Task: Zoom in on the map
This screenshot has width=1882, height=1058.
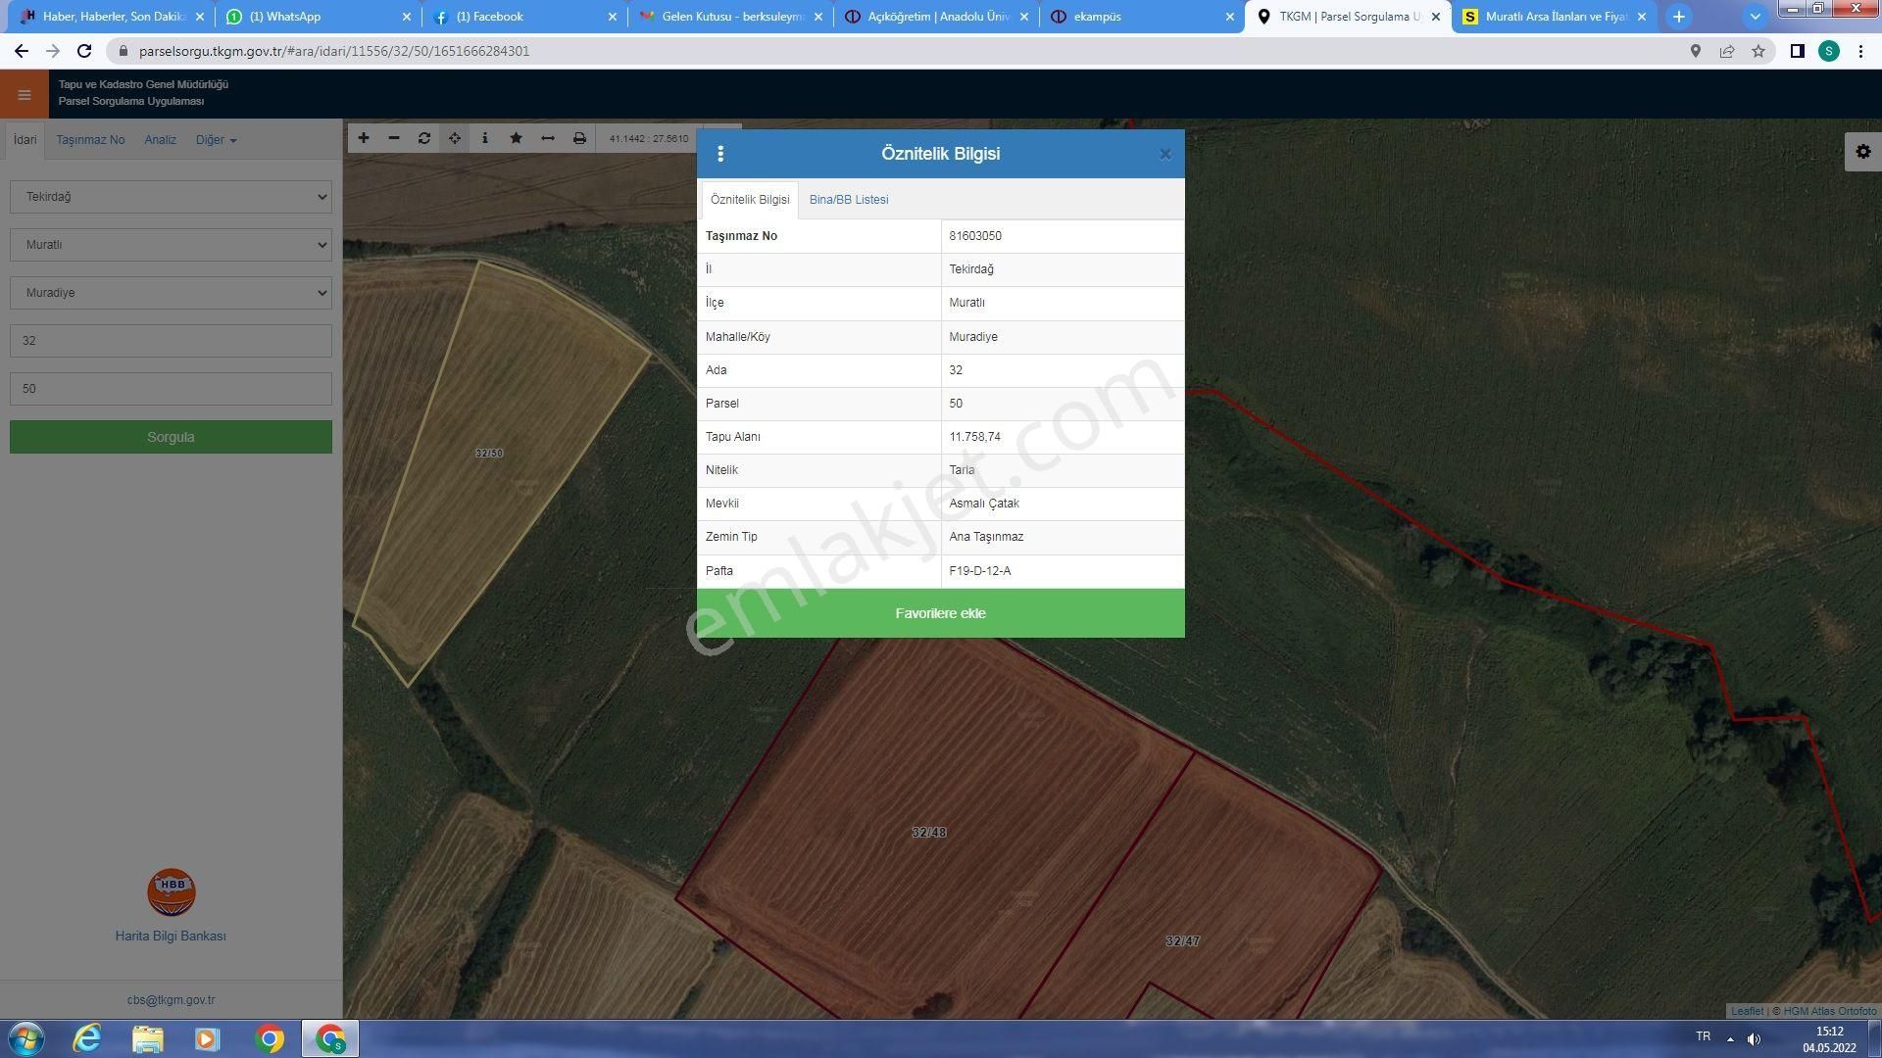Action: pos(364,138)
